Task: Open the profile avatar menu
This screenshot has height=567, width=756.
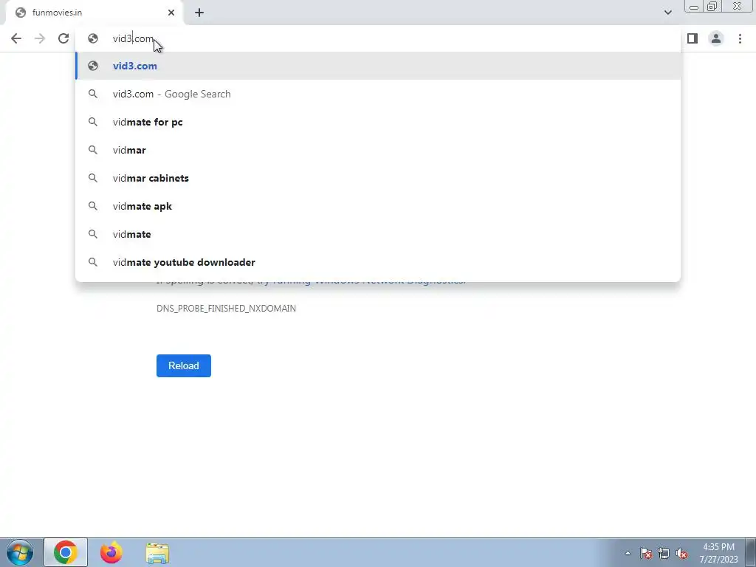Action: pos(716,38)
